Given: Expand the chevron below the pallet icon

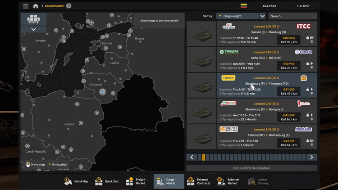Looking at the screenshot, I should [x=33, y=29].
